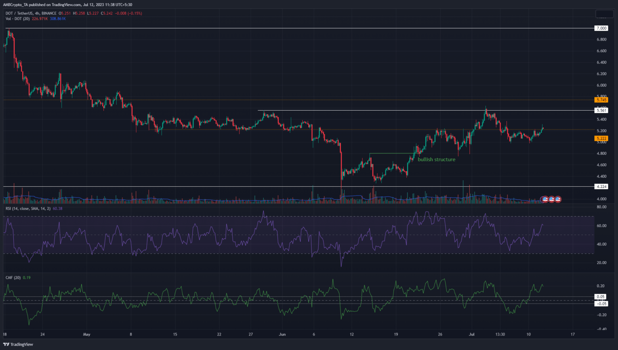The height and width of the screenshot is (350, 618).
Task: Click the orange current price 5.222 label
Action: [x=602, y=138]
